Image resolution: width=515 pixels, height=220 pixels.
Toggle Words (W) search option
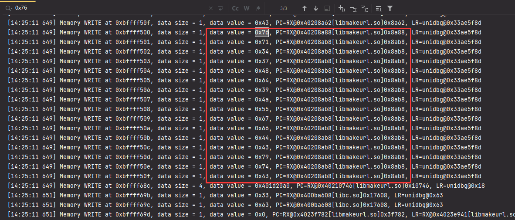coord(247,8)
